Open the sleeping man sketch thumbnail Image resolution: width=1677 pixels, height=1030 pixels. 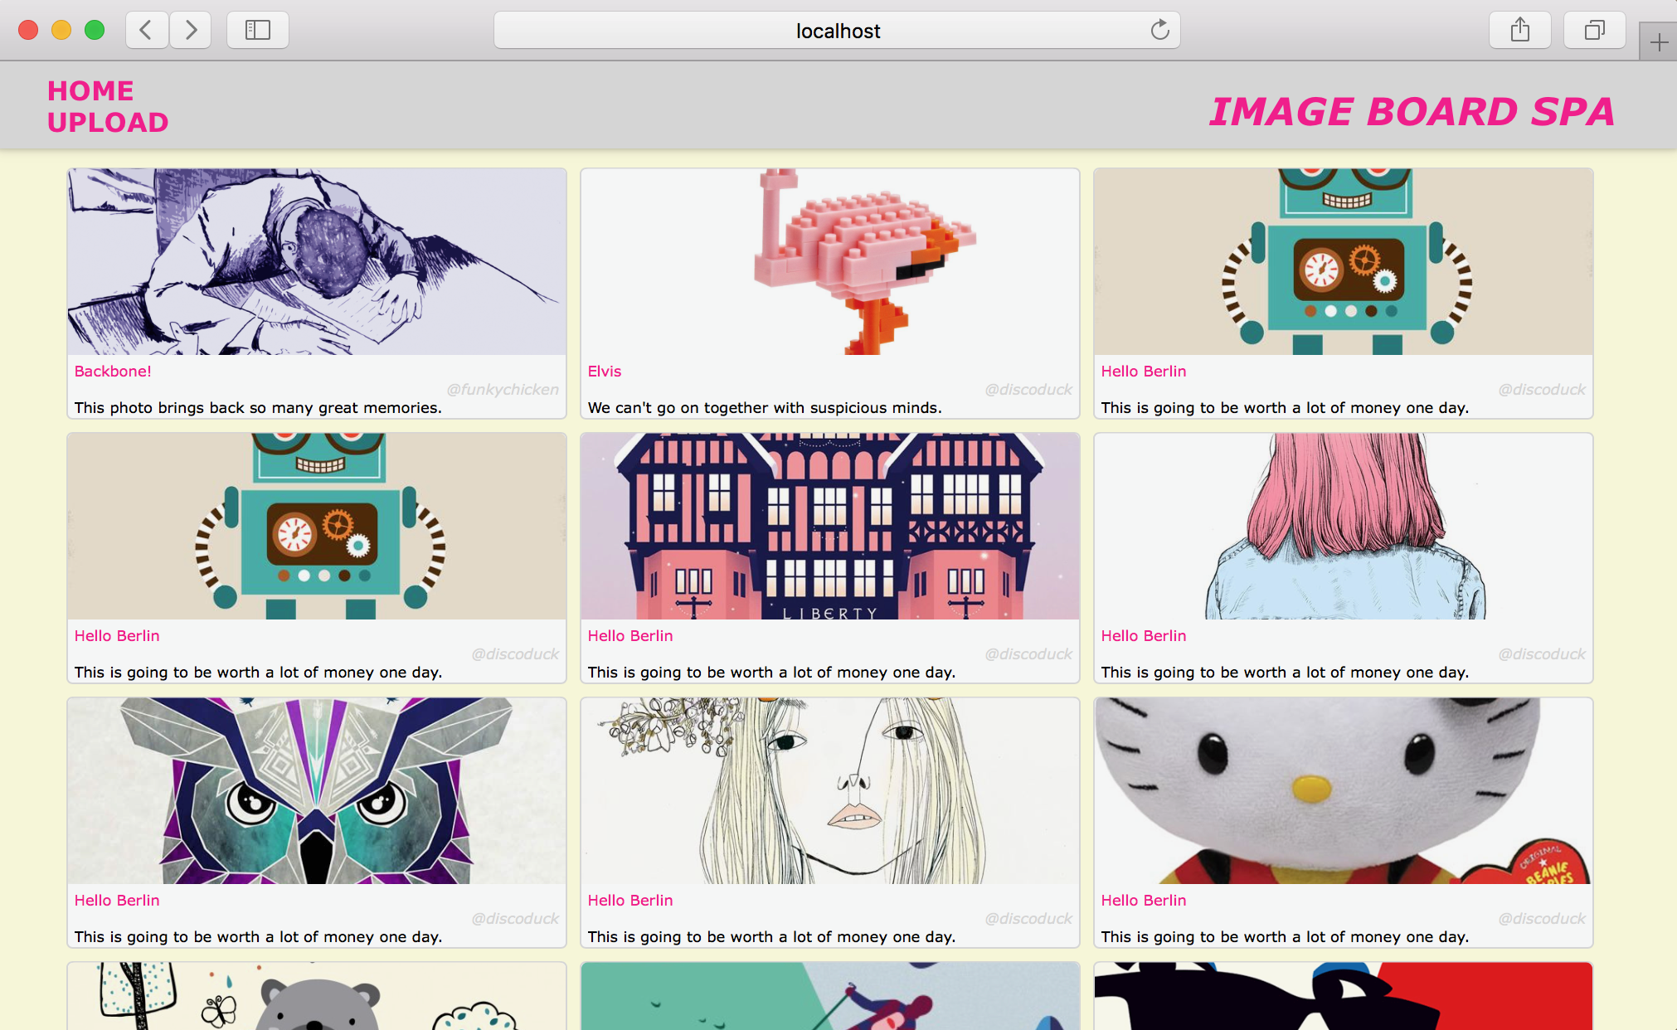point(317,262)
